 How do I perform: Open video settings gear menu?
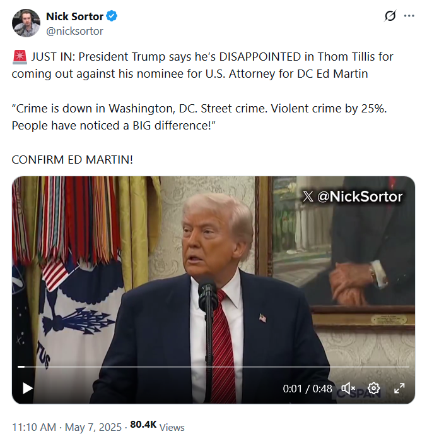tap(373, 389)
